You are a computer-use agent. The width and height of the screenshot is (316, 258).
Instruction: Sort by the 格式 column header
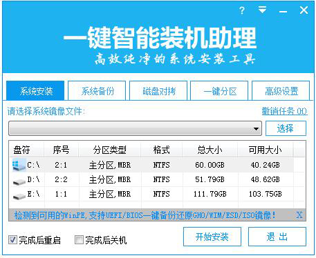click(x=161, y=150)
